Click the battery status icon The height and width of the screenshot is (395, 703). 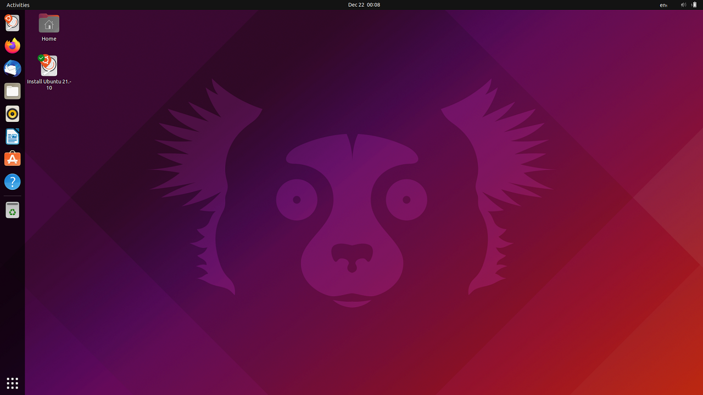pos(694,5)
